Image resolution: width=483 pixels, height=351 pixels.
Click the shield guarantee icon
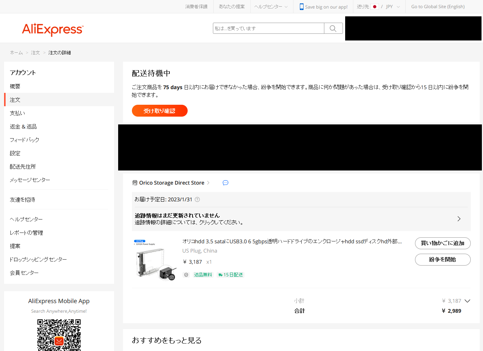(186, 275)
